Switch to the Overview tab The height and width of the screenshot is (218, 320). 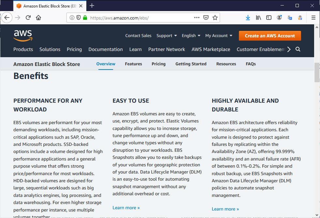point(106,64)
